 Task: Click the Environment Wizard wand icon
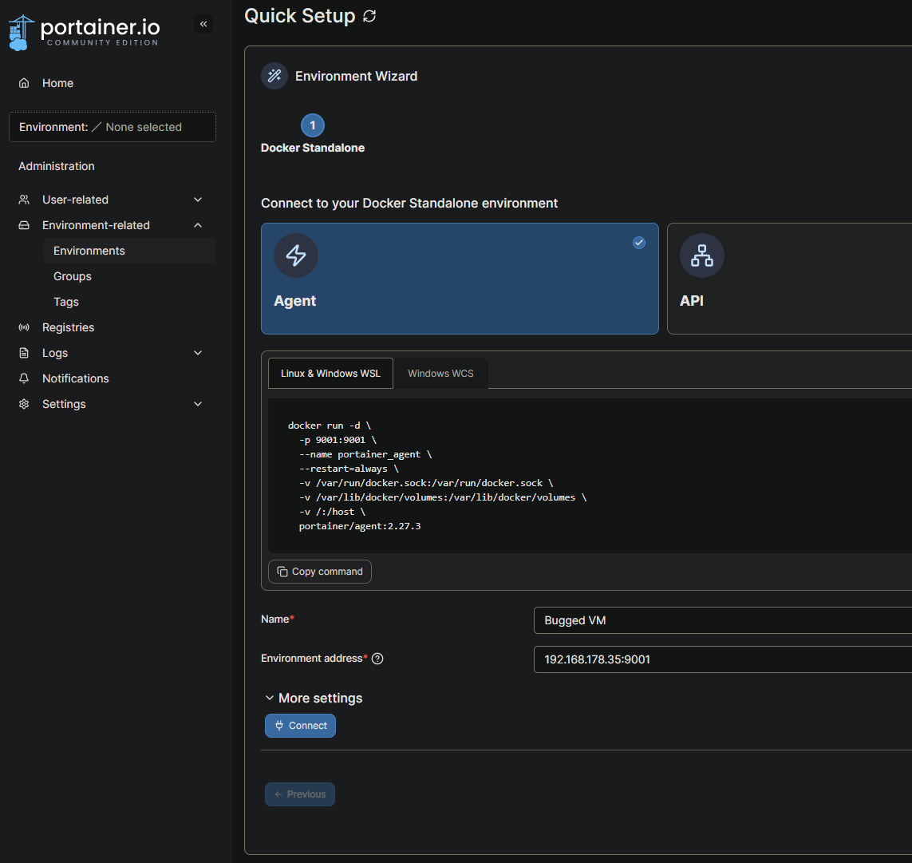[274, 76]
